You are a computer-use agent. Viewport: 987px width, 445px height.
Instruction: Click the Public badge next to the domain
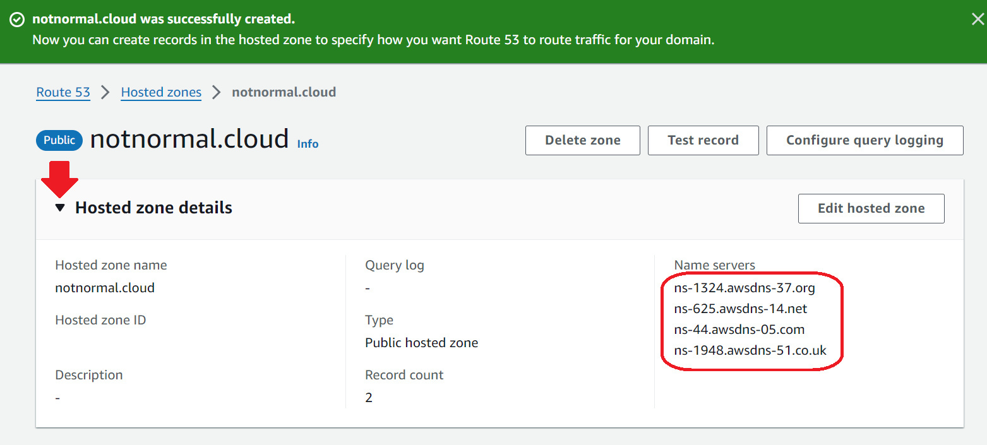59,140
